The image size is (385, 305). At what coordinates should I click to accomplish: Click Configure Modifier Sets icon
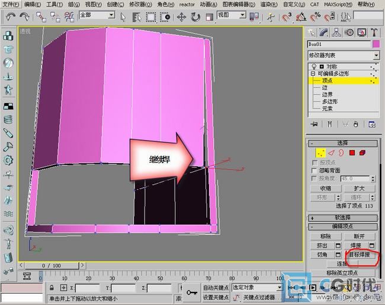coord(372,124)
